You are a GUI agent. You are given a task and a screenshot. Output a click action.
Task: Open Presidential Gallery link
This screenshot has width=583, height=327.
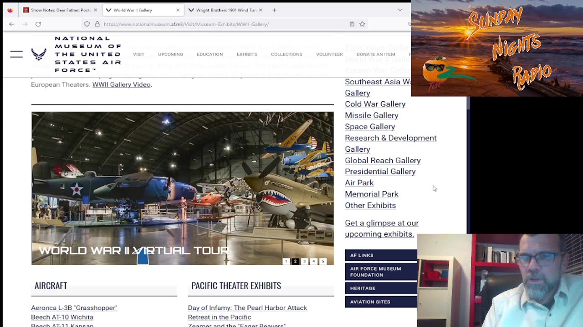click(x=380, y=172)
